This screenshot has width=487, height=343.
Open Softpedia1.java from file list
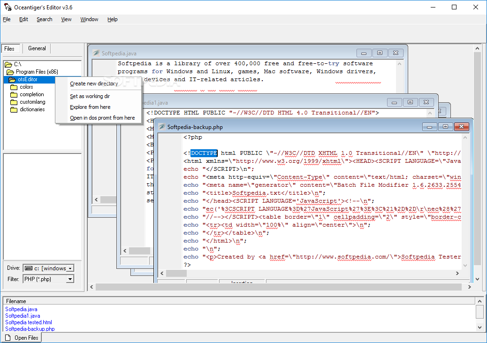23,316
